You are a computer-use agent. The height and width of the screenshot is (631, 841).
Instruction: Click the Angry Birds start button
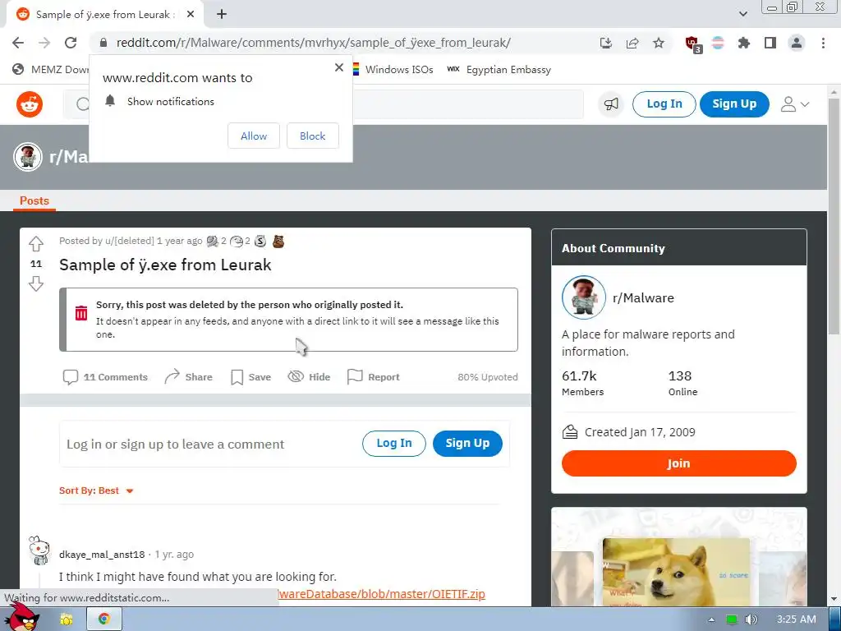(21, 618)
